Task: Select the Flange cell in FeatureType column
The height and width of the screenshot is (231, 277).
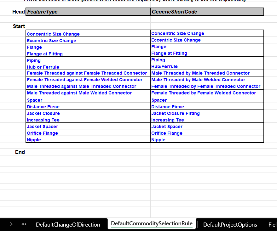Action: click(88, 47)
